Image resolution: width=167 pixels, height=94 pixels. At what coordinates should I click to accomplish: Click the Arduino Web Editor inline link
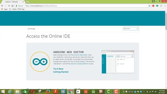pyautogui.click(x=81, y=55)
